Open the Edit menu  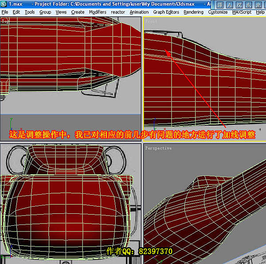click(16, 12)
